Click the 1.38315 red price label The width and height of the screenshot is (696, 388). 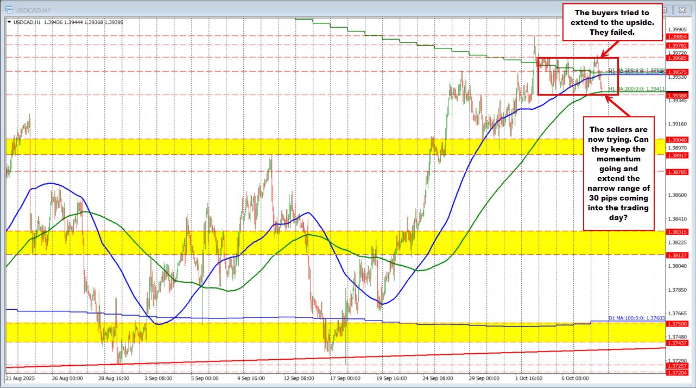pos(678,231)
